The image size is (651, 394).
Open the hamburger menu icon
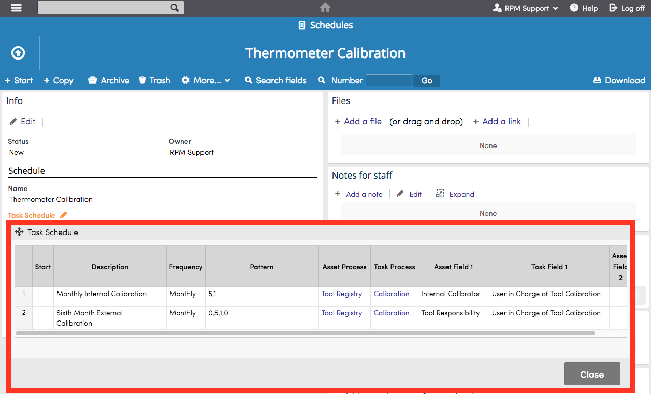click(x=17, y=8)
